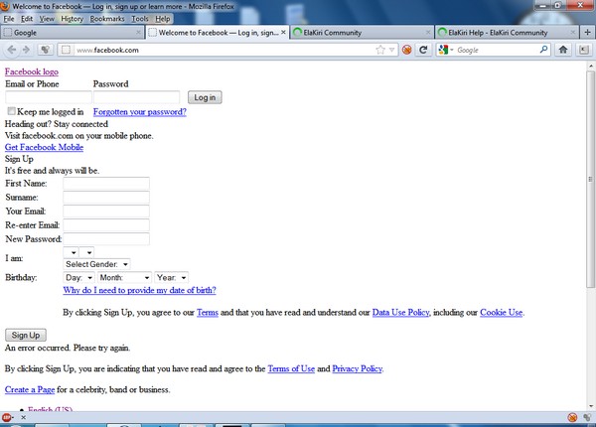The image size is (596, 427).
Task: Bookmark this page with the star icon
Action: click(380, 50)
